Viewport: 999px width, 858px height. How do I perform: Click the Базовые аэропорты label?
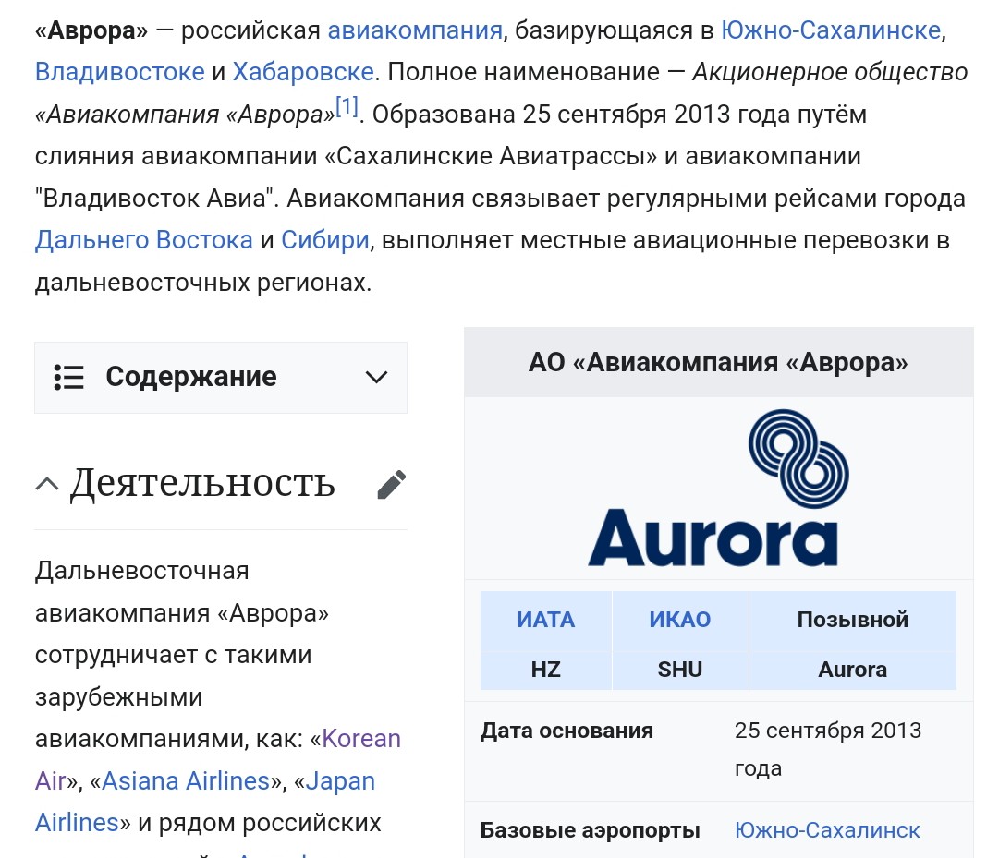(590, 830)
